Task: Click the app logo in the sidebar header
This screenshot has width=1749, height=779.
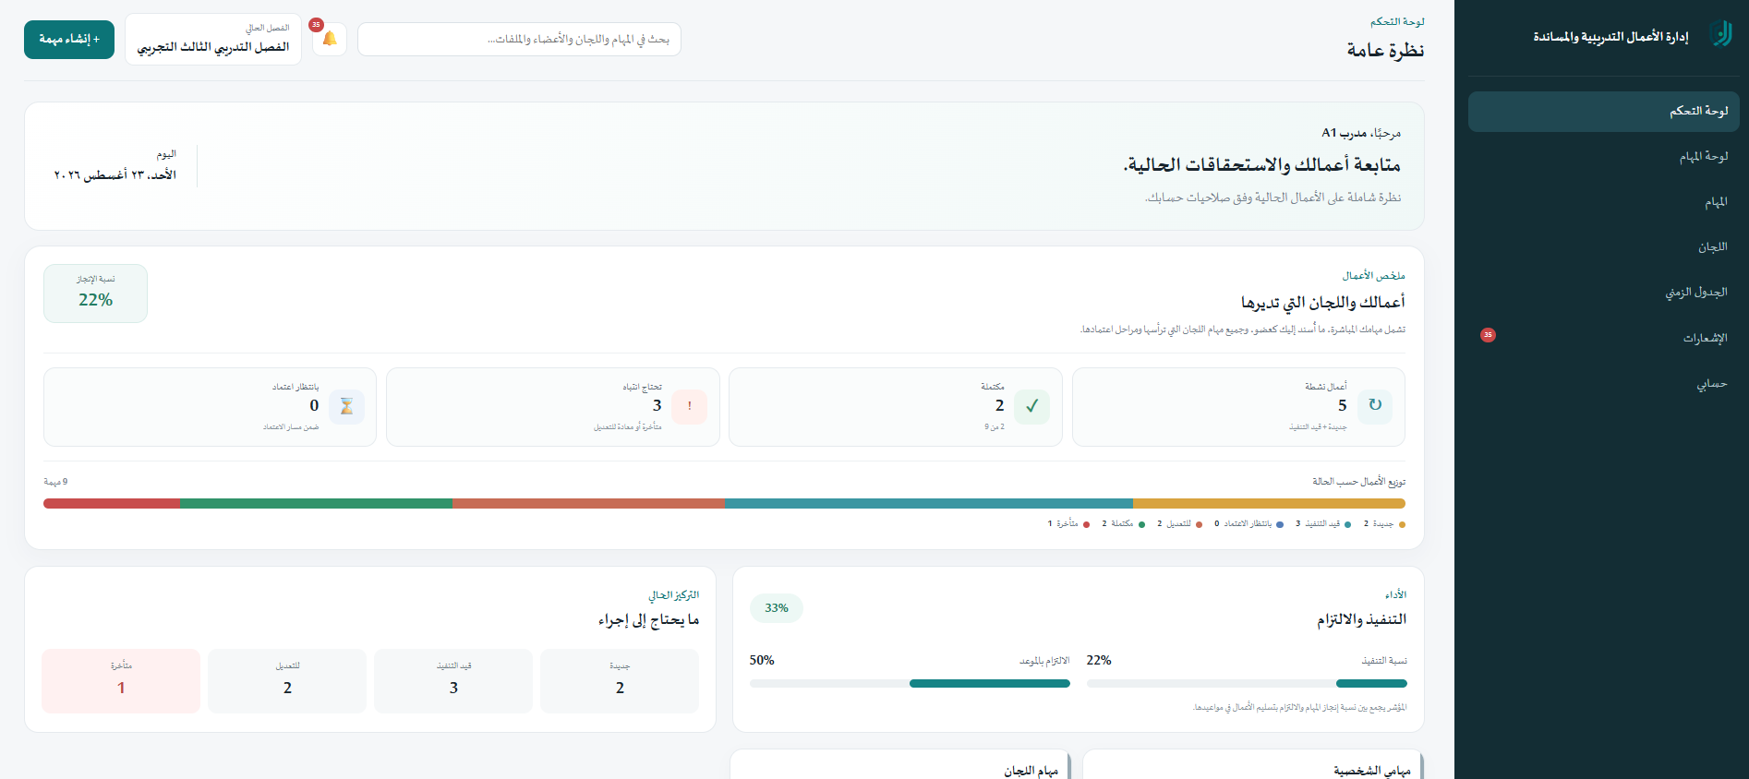Action: click(1720, 34)
